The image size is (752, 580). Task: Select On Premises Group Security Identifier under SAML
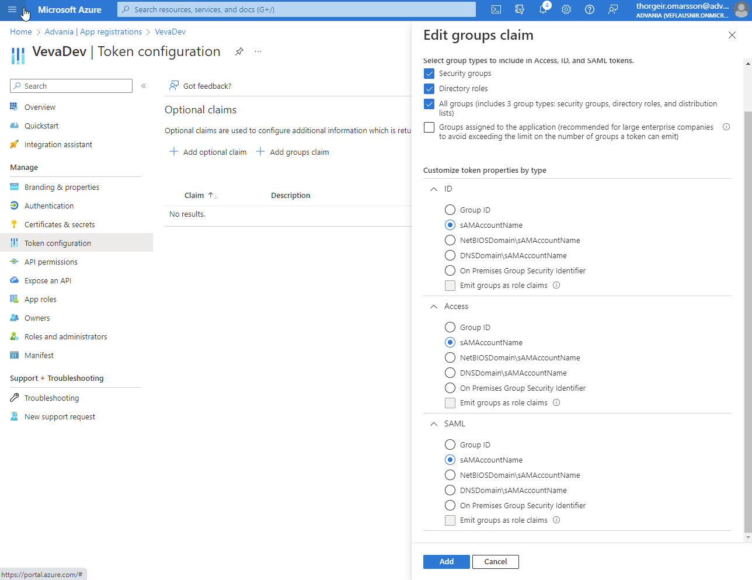[450, 505]
